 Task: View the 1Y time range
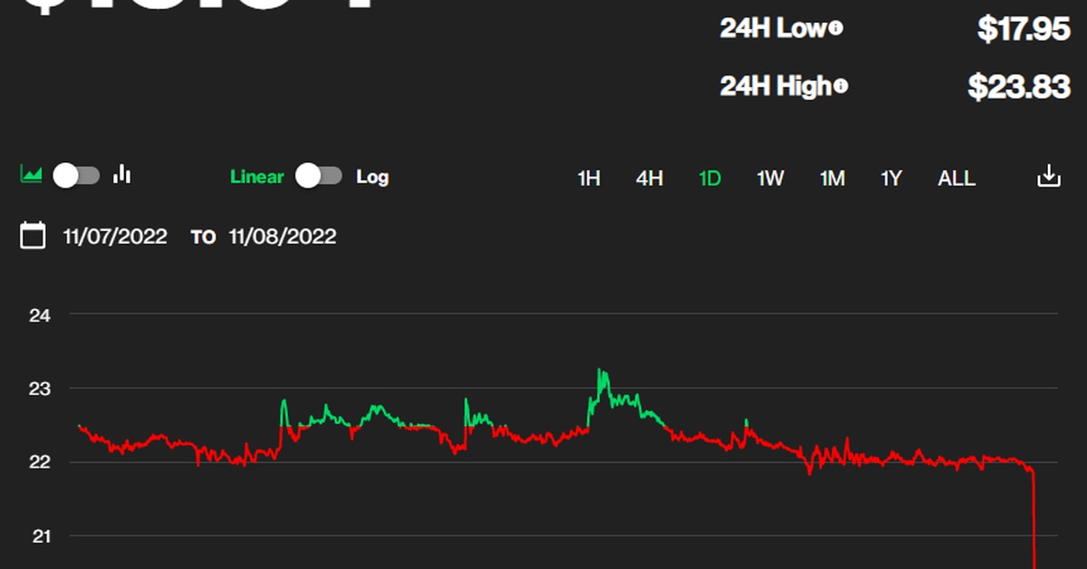click(891, 178)
